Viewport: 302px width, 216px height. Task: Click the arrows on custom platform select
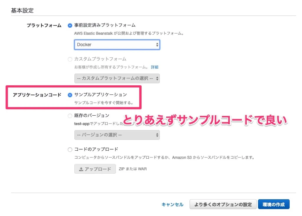(157, 78)
